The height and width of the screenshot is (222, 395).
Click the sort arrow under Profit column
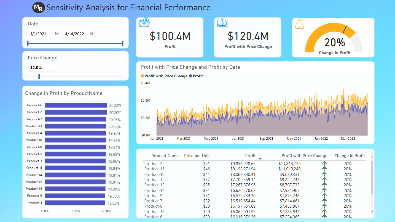pyautogui.click(x=260, y=159)
